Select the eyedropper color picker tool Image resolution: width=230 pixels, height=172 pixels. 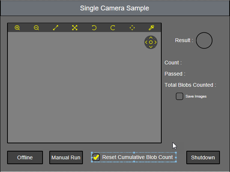pyautogui.click(x=151, y=28)
